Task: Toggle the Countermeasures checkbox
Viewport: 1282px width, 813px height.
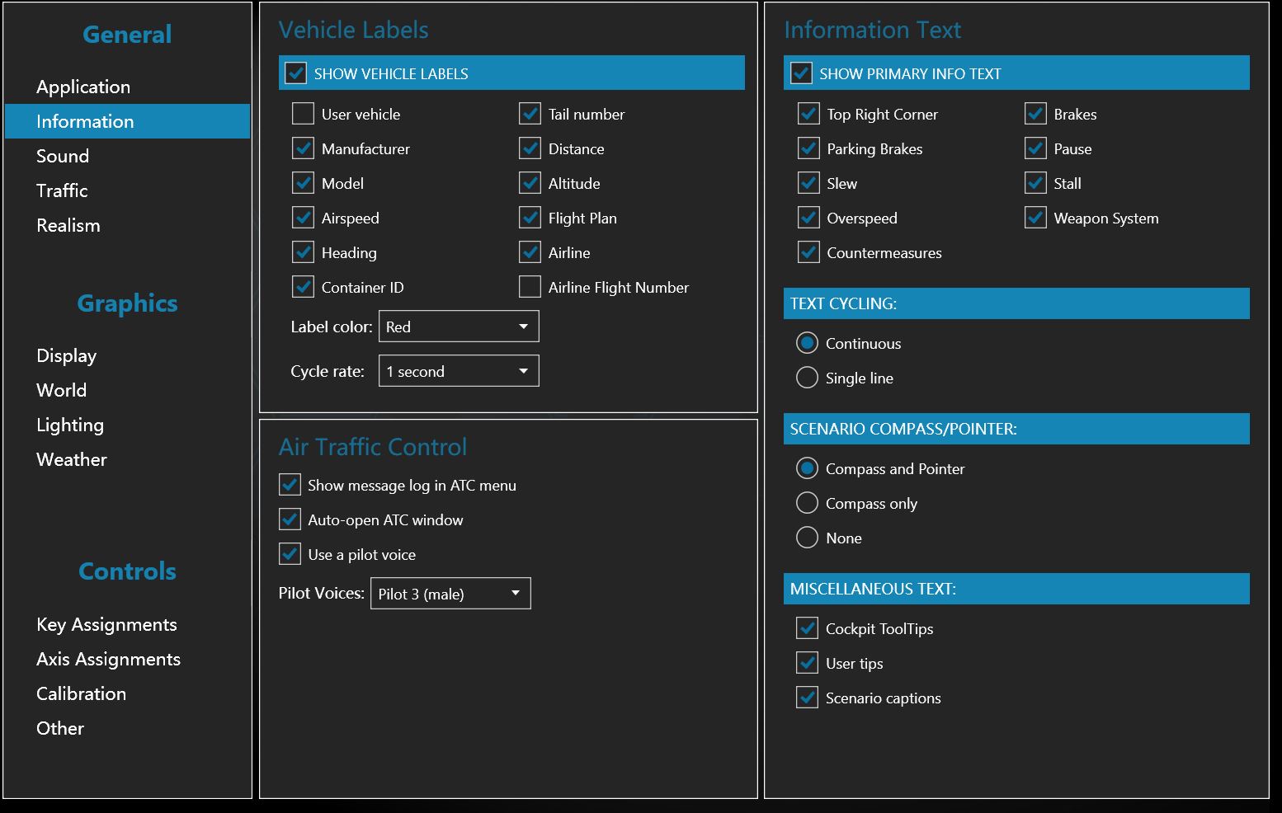Action: 808,252
